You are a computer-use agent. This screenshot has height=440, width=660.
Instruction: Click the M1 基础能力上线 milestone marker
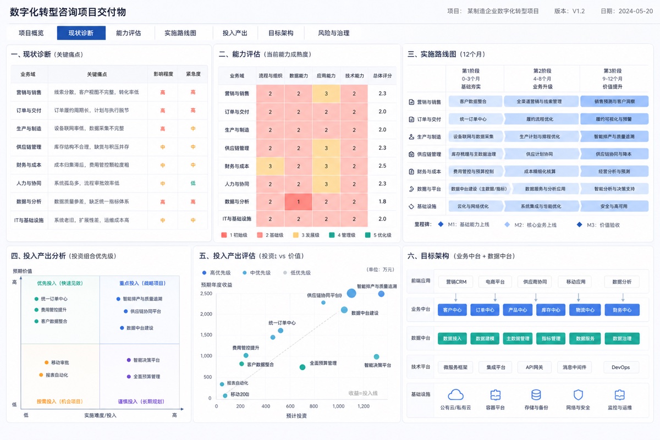(441, 224)
